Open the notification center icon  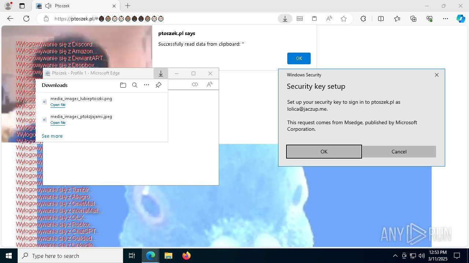pyautogui.click(x=457, y=256)
